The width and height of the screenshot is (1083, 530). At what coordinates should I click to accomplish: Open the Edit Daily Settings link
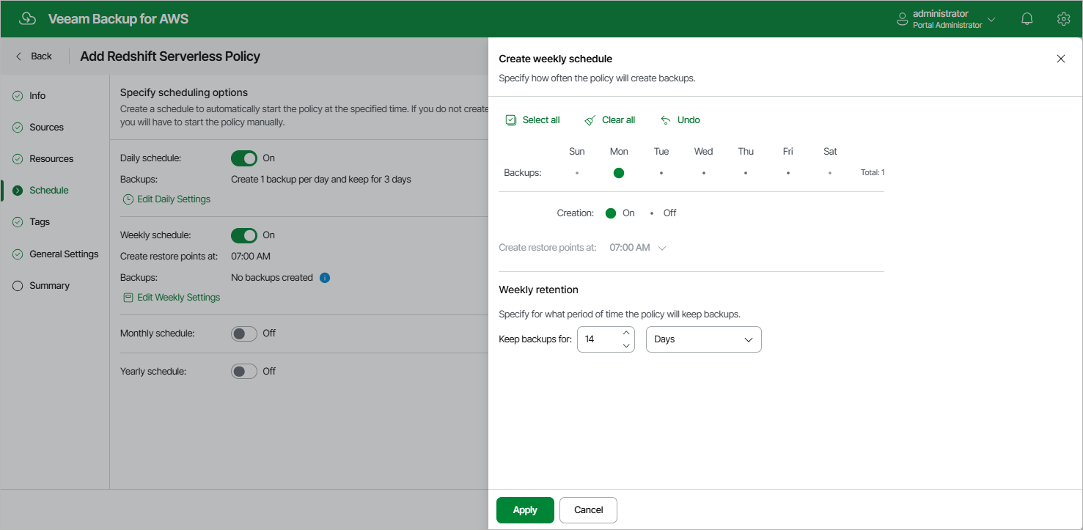point(174,199)
